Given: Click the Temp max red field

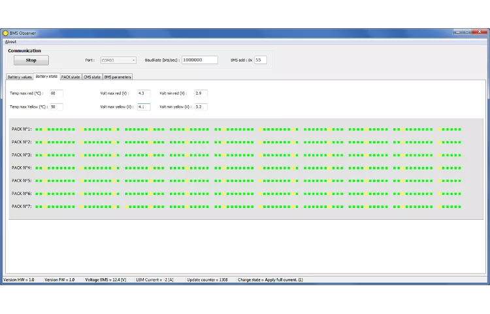Looking at the screenshot, I should (x=56, y=94).
